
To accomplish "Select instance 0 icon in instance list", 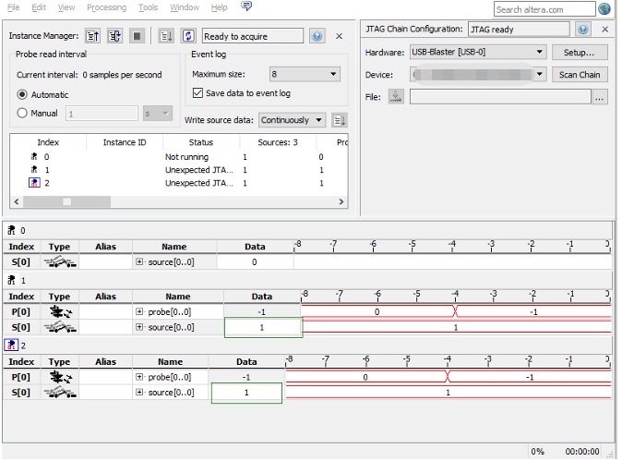I will point(34,156).
